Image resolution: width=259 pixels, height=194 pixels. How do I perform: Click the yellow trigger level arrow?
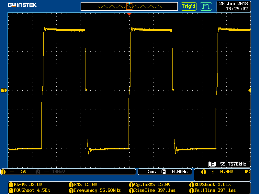point(250,91)
